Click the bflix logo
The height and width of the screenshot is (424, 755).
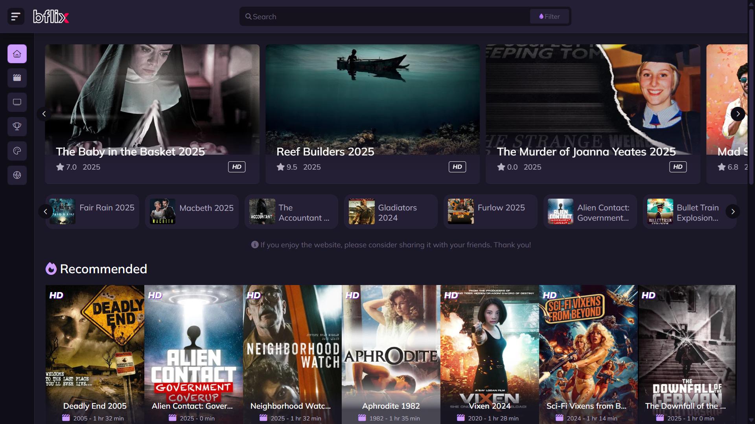click(x=51, y=16)
